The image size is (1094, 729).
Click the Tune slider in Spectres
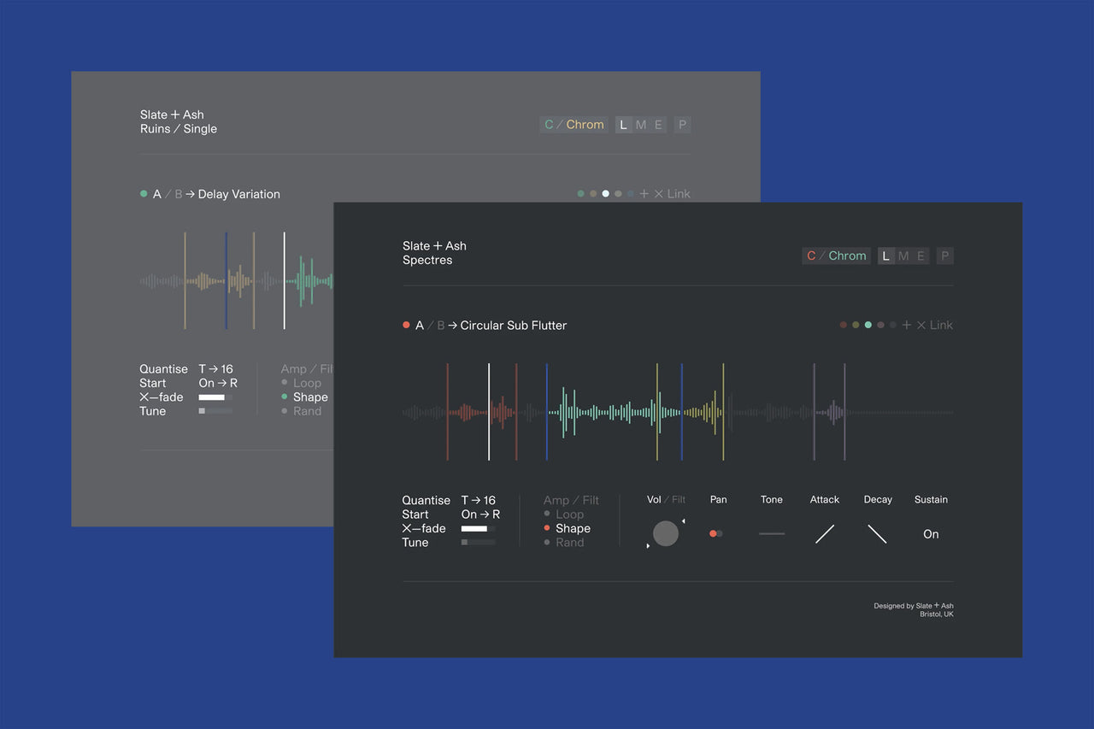(478, 542)
